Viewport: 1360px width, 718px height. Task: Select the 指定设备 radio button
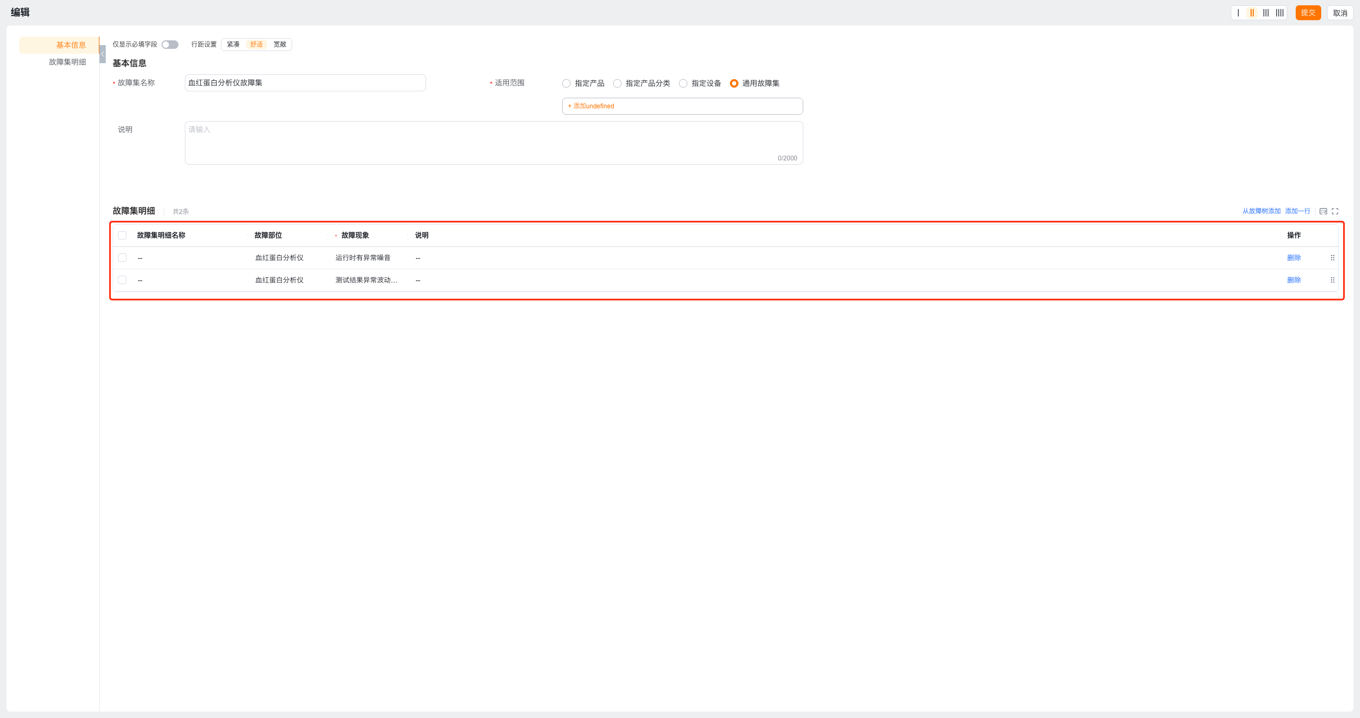click(683, 83)
